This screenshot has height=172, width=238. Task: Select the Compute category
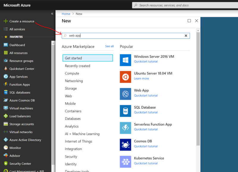pos(72,73)
